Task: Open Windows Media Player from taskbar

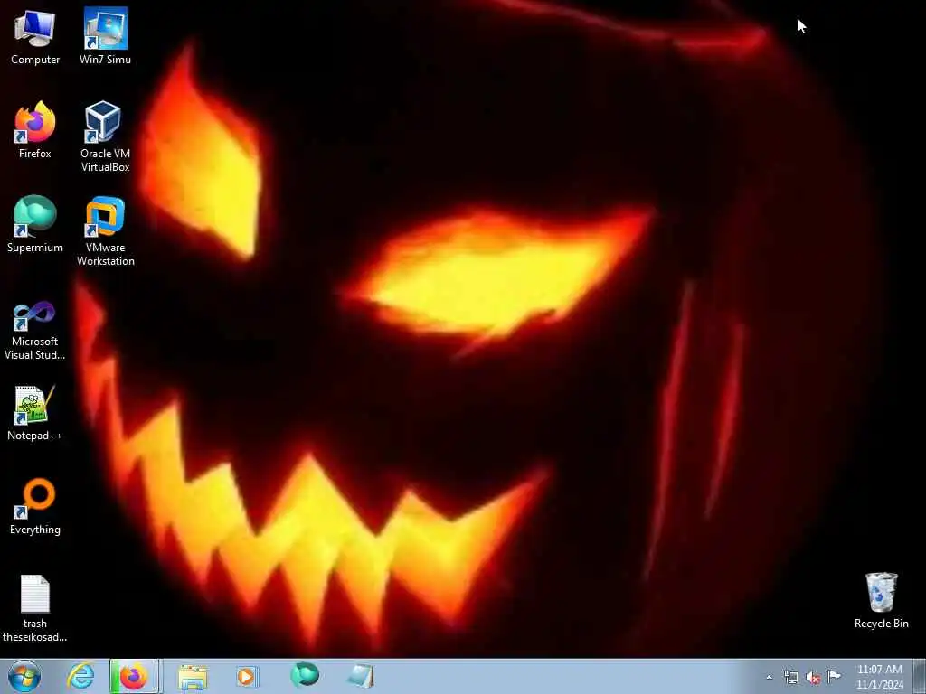Action: click(x=246, y=676)
